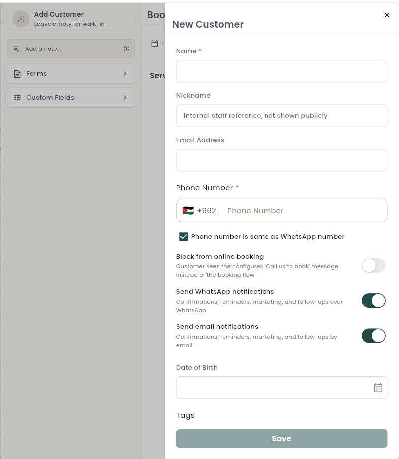Click the Name input field

281,71
